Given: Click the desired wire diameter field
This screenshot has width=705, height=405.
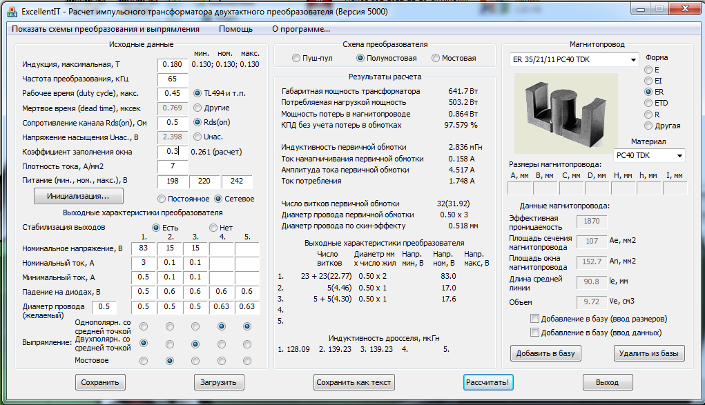Looking at the screenshot, I should pos(104,306).
